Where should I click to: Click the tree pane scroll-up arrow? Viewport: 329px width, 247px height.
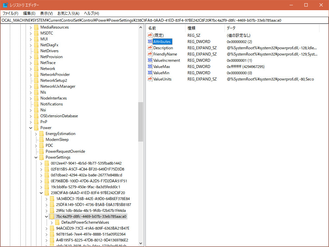(x=141, y=28)
